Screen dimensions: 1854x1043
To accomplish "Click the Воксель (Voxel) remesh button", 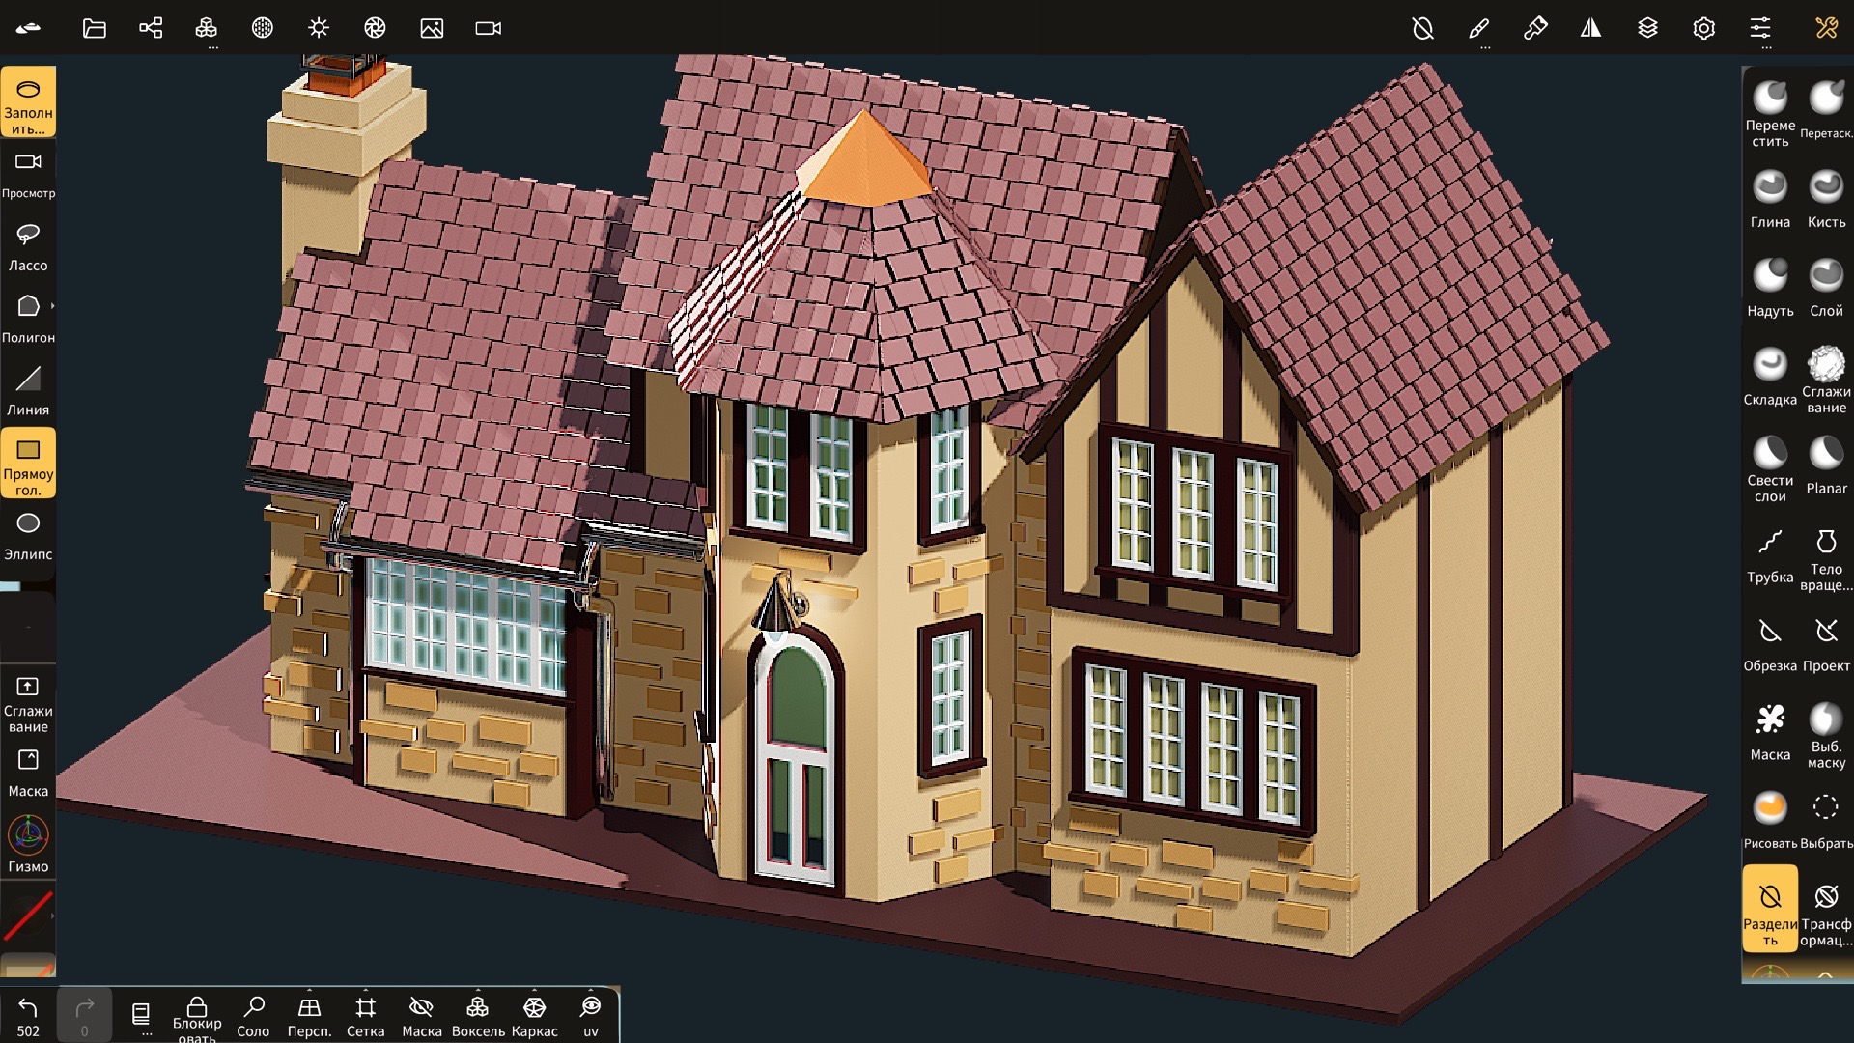I will pos(477,1016).
